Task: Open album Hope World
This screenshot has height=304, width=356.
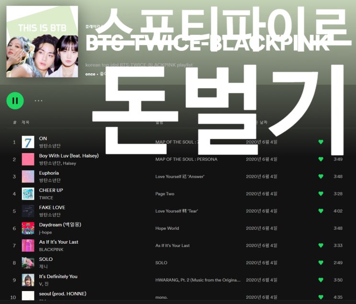Action: pyautogui.click(x=167, y=228)
